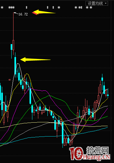The width and height of the screenshot is (114, 163).
Task: Click the double-arrow marker above the 16.72 label
Action: click(x=26, y=8)
